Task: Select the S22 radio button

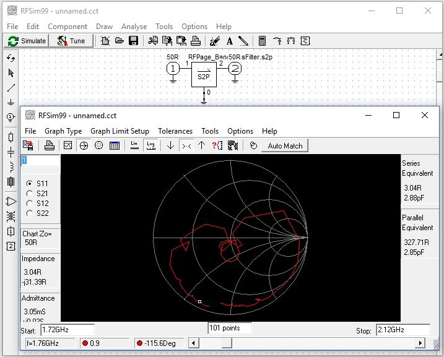Action: tap(29, 213)
